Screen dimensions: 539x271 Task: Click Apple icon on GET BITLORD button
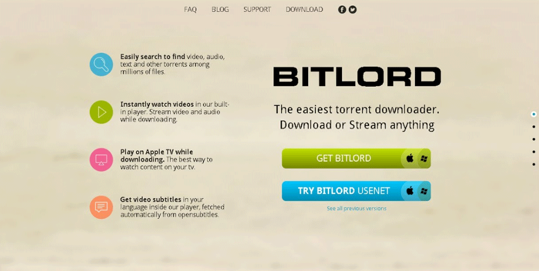[x=410, y=158]
